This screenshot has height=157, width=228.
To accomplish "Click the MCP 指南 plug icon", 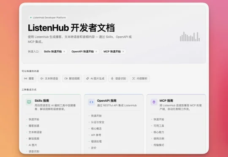I will (154, 102).
